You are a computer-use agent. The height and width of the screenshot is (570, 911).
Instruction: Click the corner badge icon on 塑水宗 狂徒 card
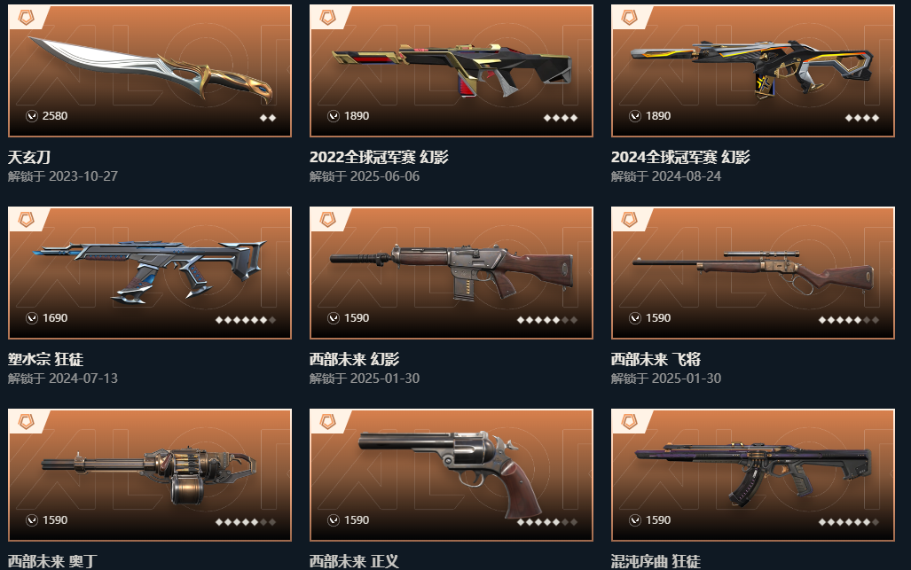tap(26, 220)
